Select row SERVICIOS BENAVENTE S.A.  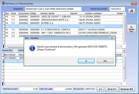pyautogui.click(x=64, y=20)
